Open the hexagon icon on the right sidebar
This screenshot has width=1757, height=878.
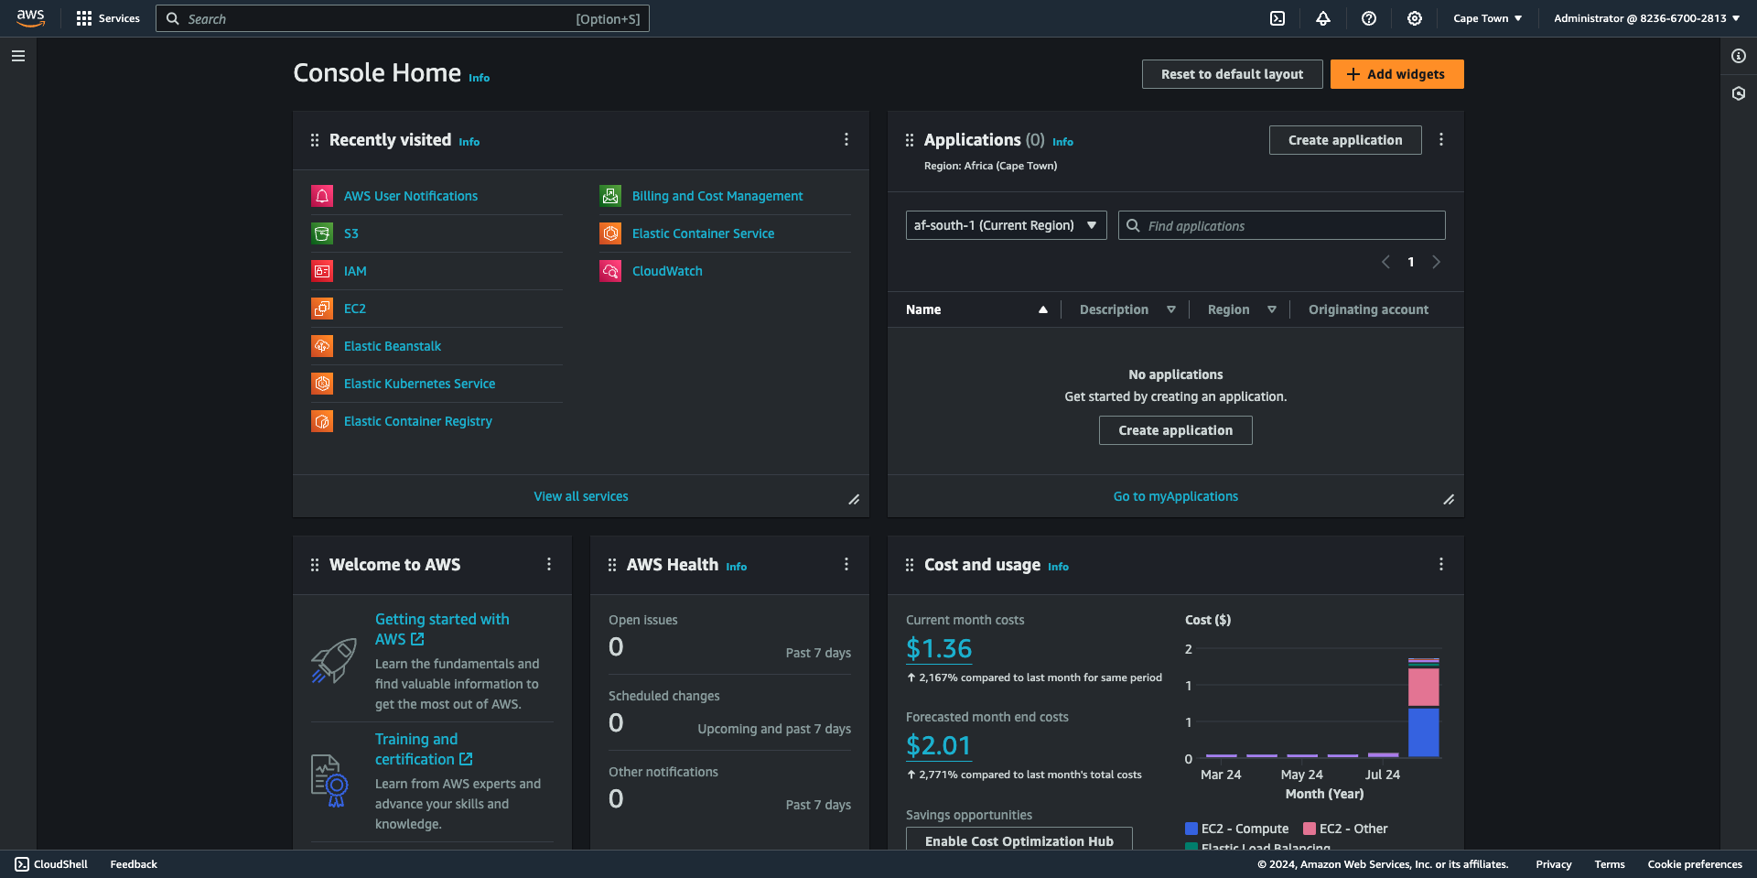click(x=1739, y=93)
